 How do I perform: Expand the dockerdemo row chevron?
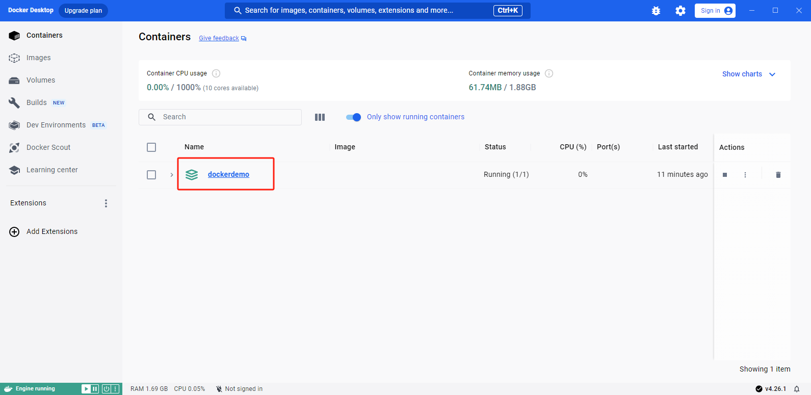(x=172, y=175)
